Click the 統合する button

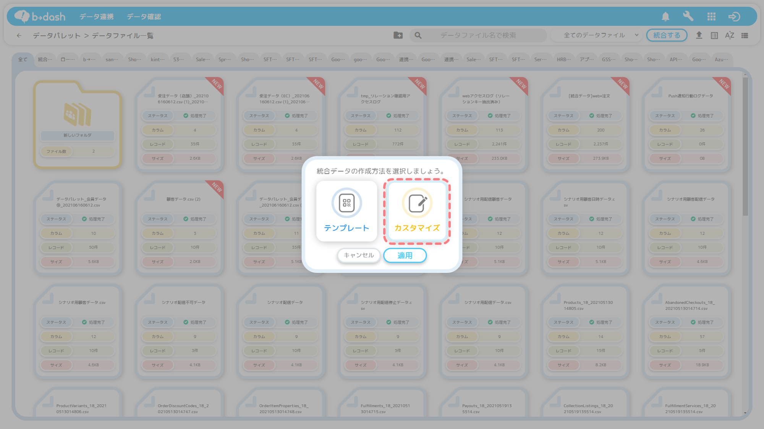[x=667, y=35]
